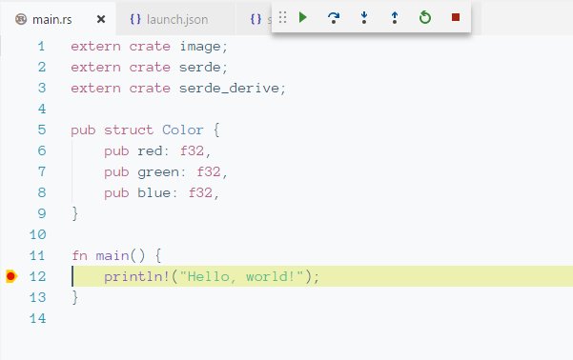Click the "Hello, world!" string literal
Screen dimensions: 573x360
pos(242,276)
